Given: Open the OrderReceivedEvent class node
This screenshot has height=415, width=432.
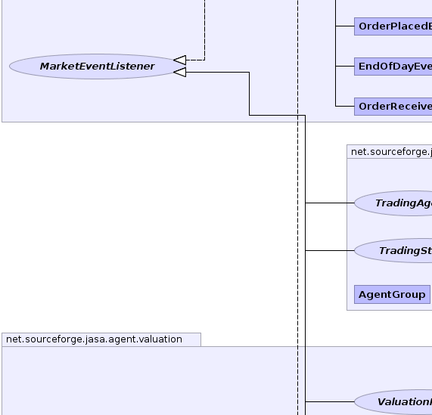Looking at the screenshot, I should [x=393, y=107].
